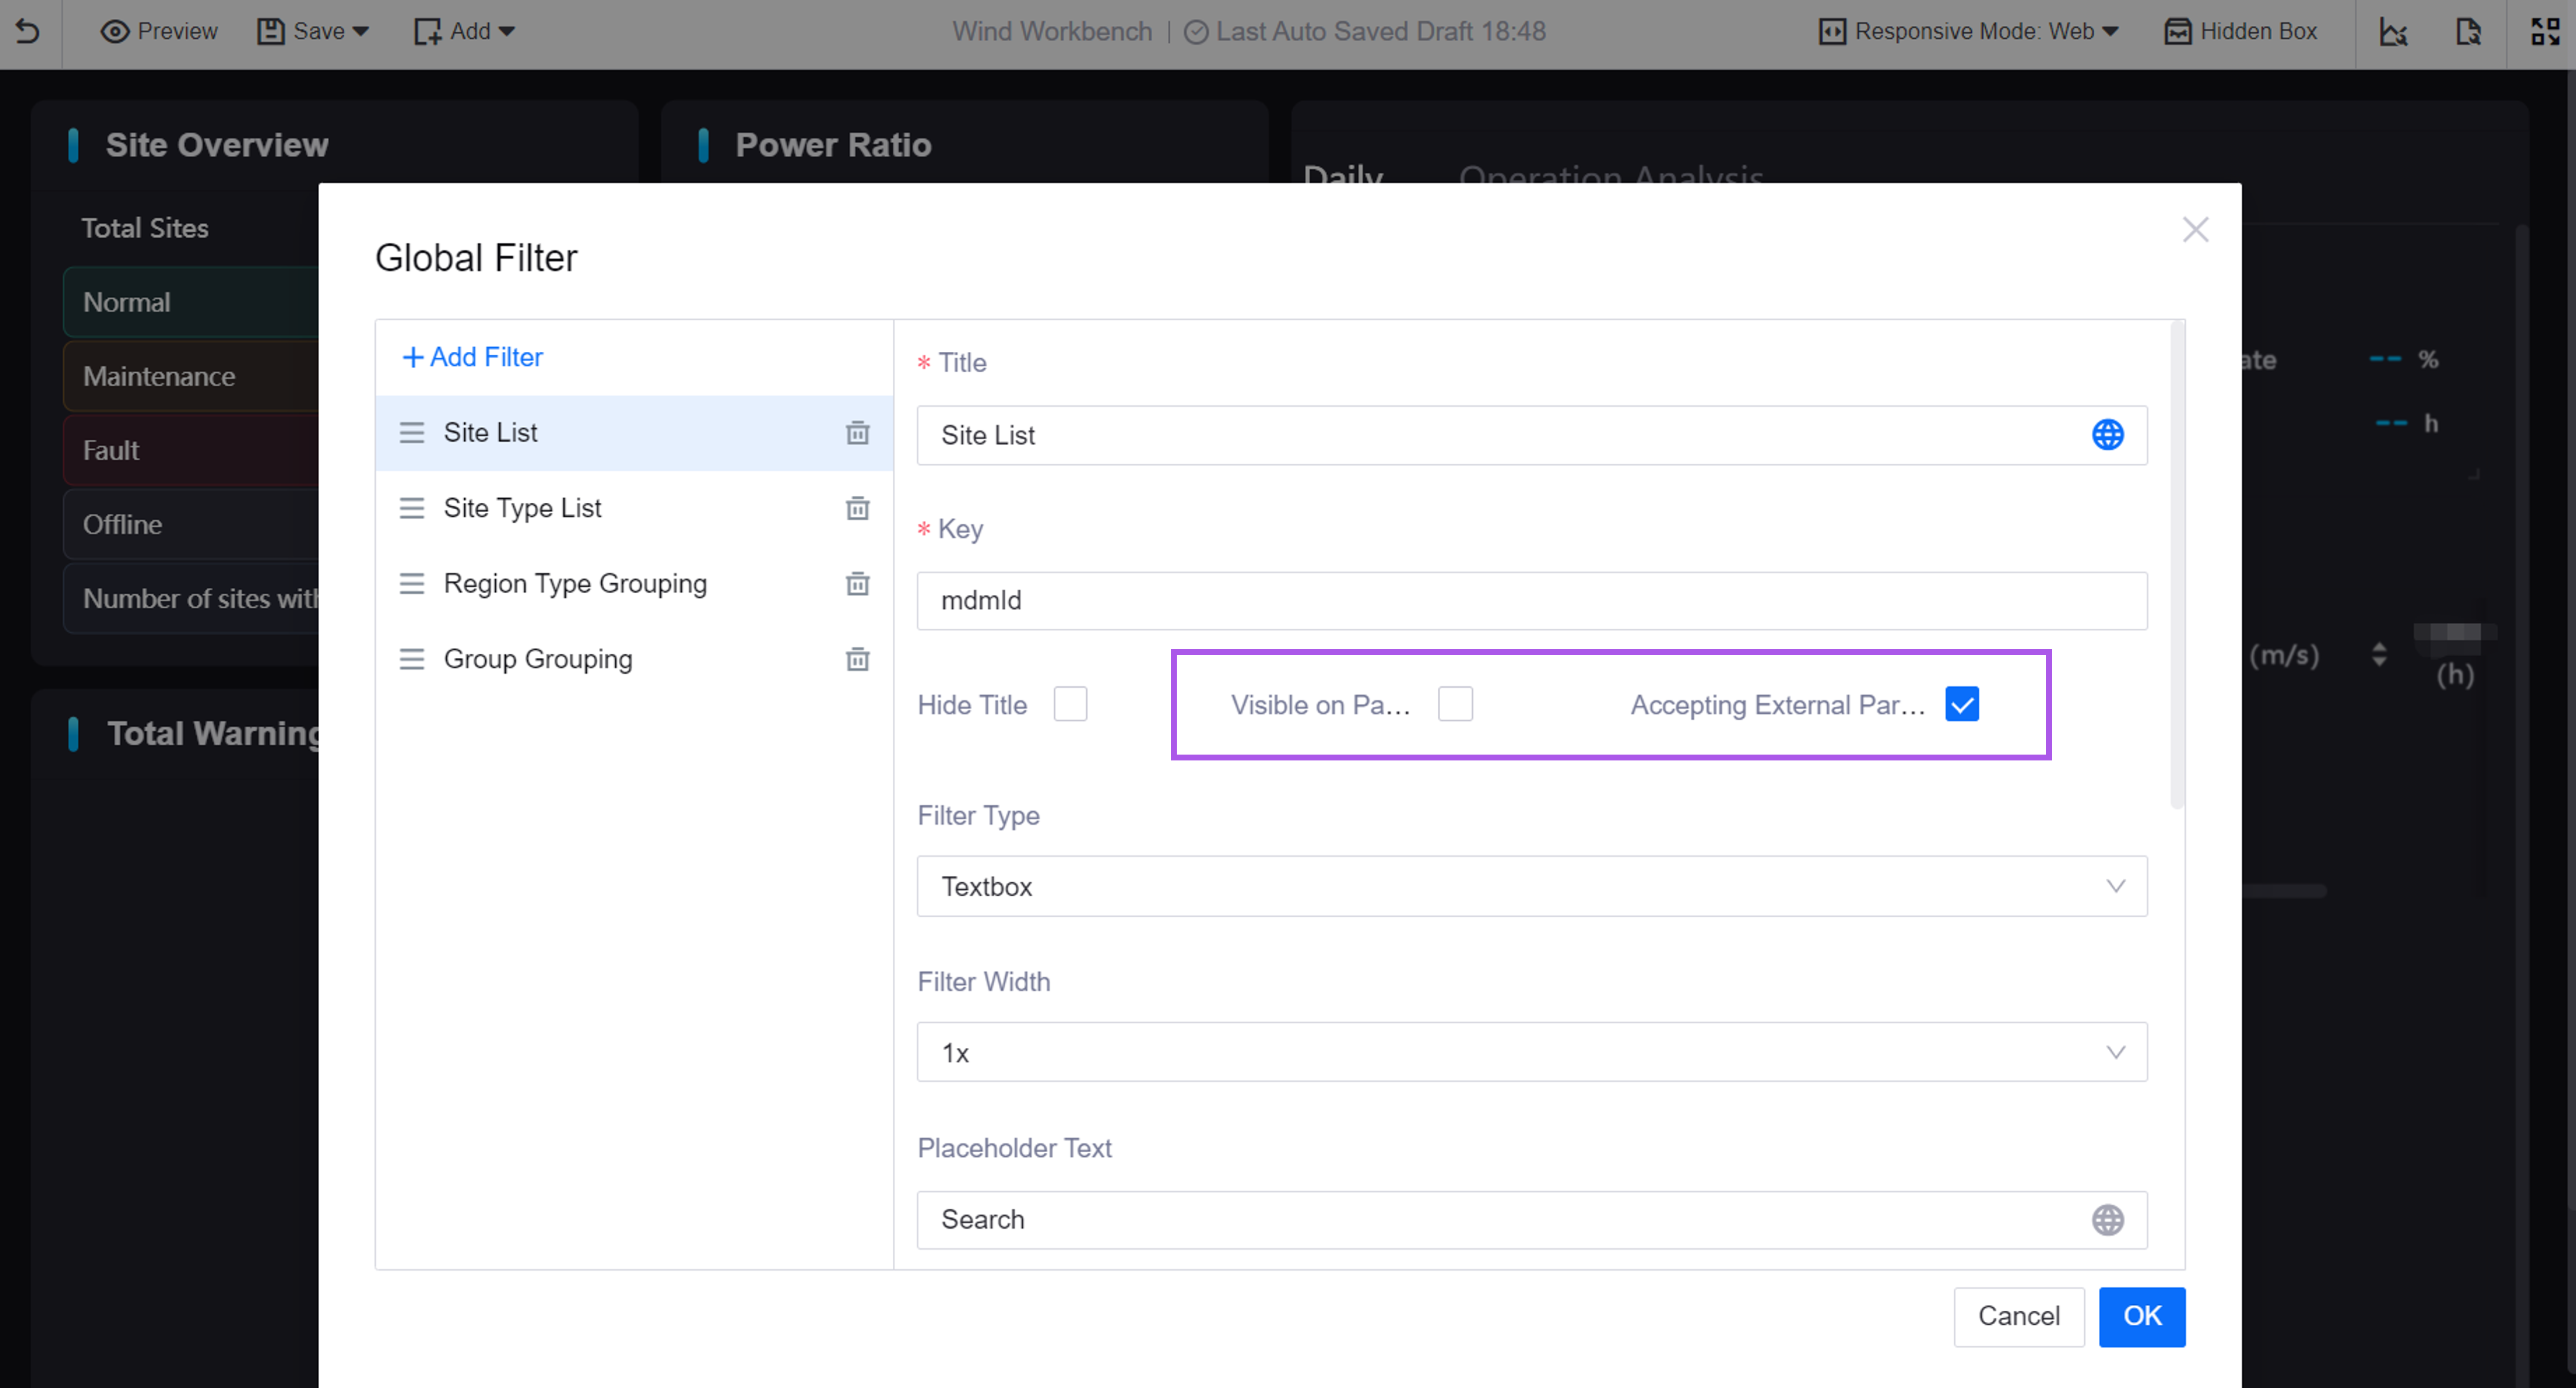Click the grid layout icon at top right
2576x1388 pixels.
(x=2544, y=31)
